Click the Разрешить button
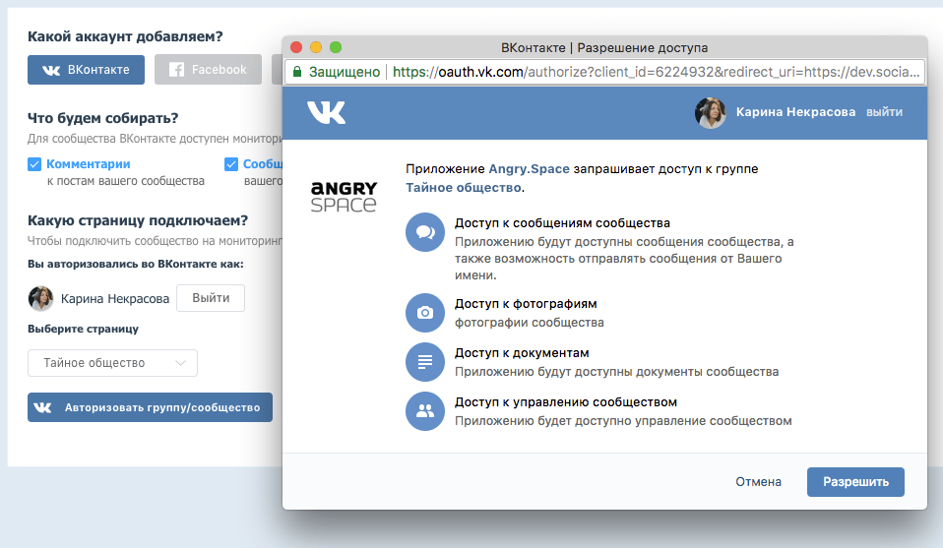Screen dimensions: 943x548 coord(855,482)
